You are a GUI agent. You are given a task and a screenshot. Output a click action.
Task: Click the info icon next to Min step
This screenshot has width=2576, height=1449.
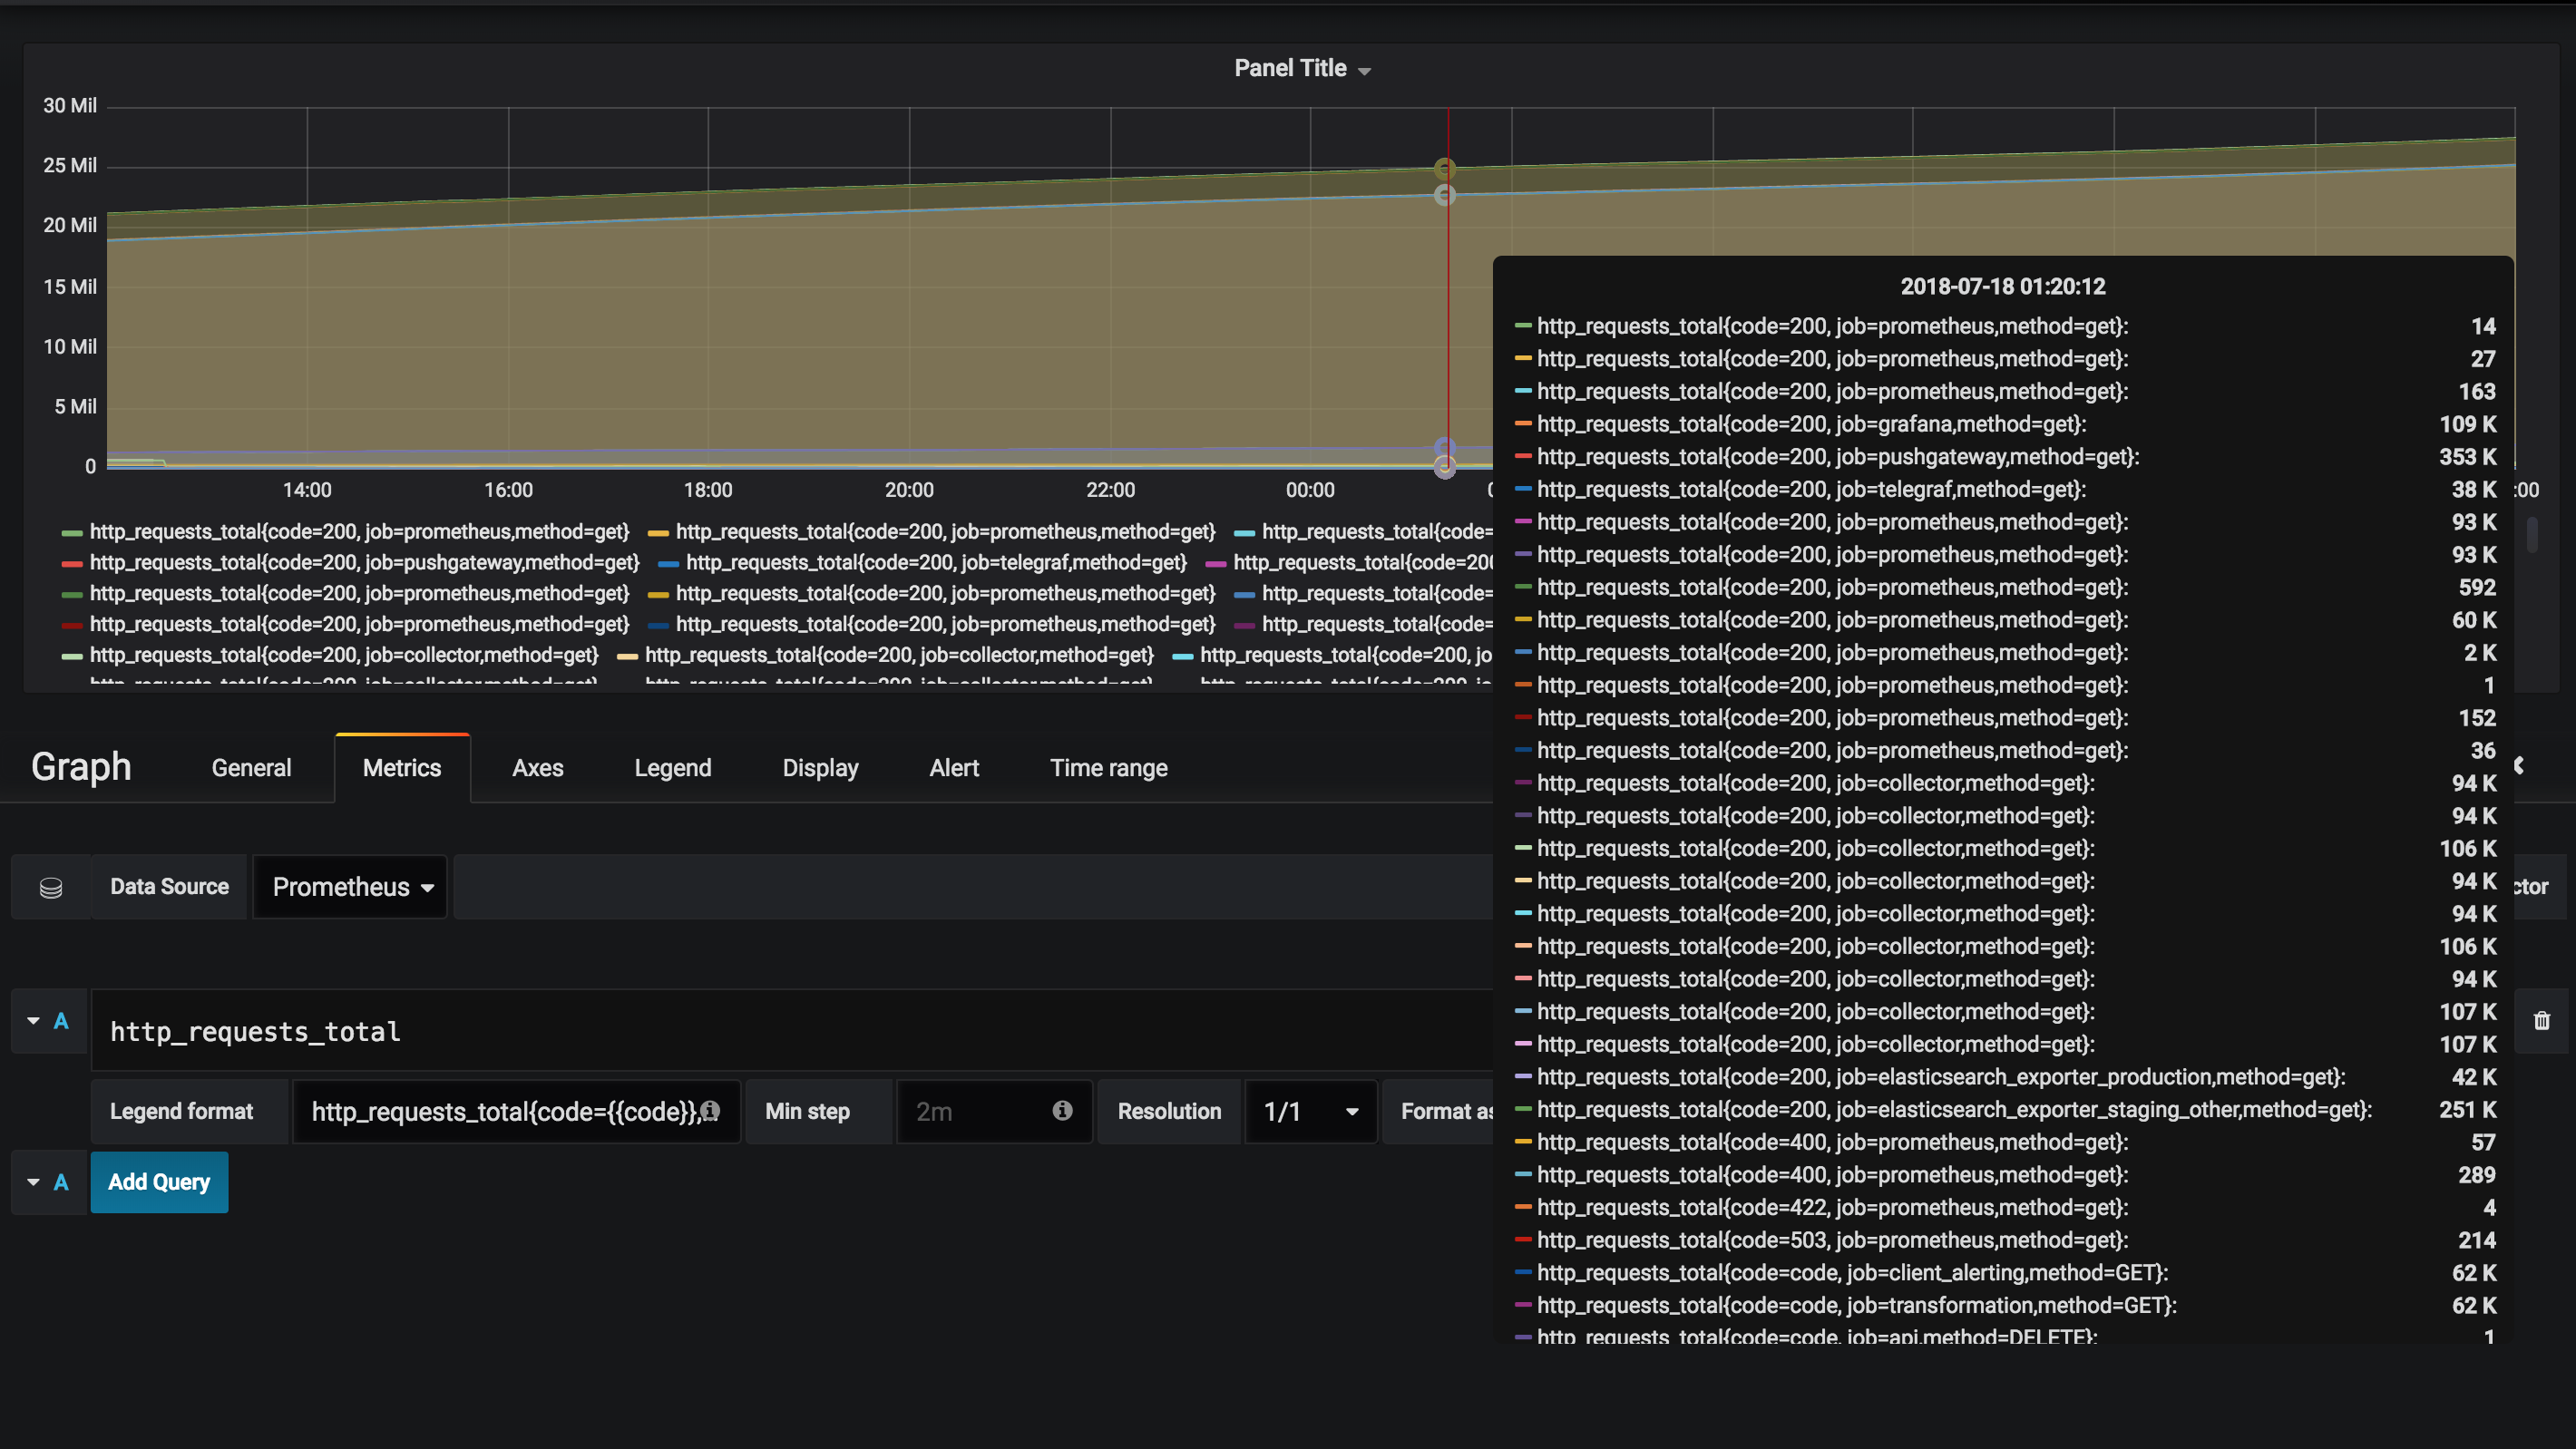[1061, 1109]
